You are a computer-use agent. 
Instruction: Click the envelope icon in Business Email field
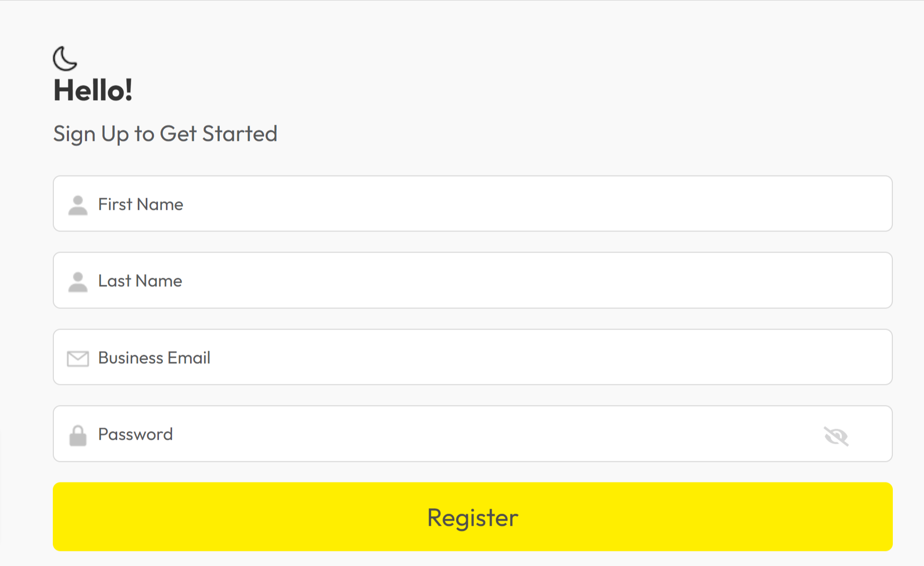pyautogui.click(x=78, y=359)
